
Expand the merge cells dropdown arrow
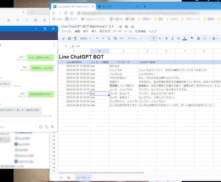209,38
